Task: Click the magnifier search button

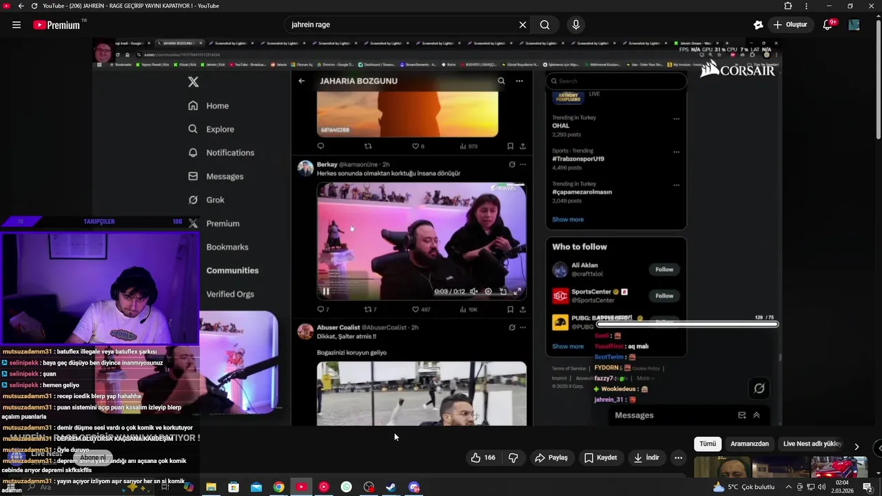Action: pyautogui.click(x=545, y=25)
